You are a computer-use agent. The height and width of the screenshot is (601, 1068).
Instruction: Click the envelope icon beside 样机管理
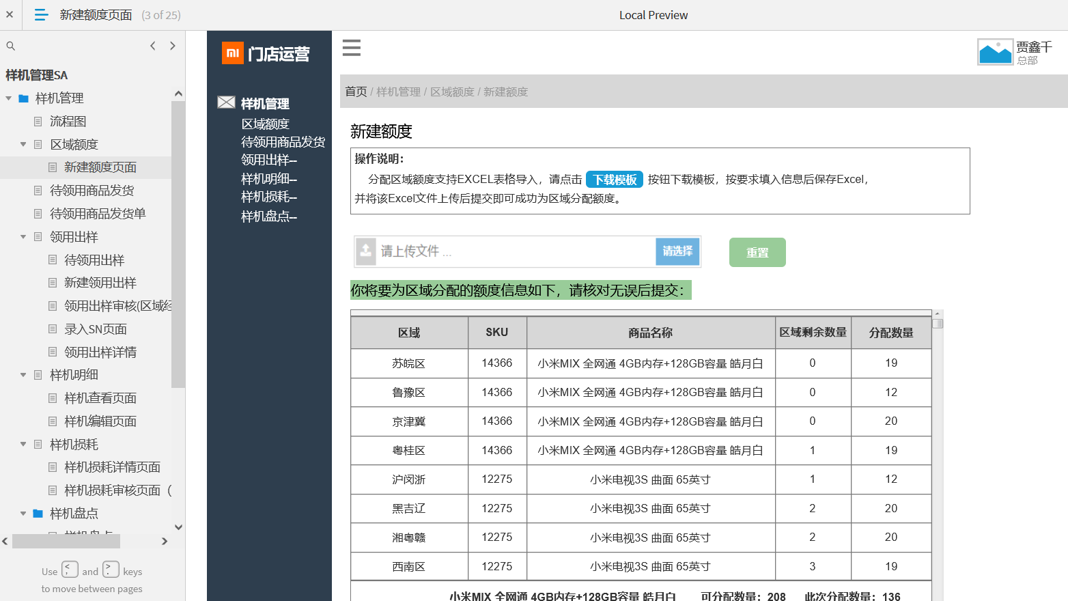(x=226, y=102)
